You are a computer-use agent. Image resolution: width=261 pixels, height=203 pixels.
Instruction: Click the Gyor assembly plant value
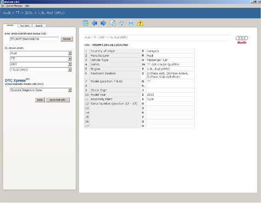[150, 99]
